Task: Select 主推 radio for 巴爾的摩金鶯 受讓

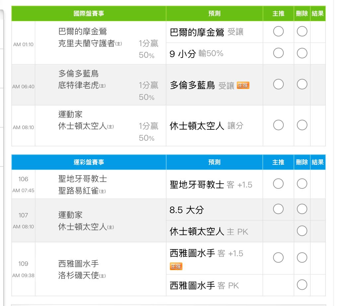Action: coord(278,31)
